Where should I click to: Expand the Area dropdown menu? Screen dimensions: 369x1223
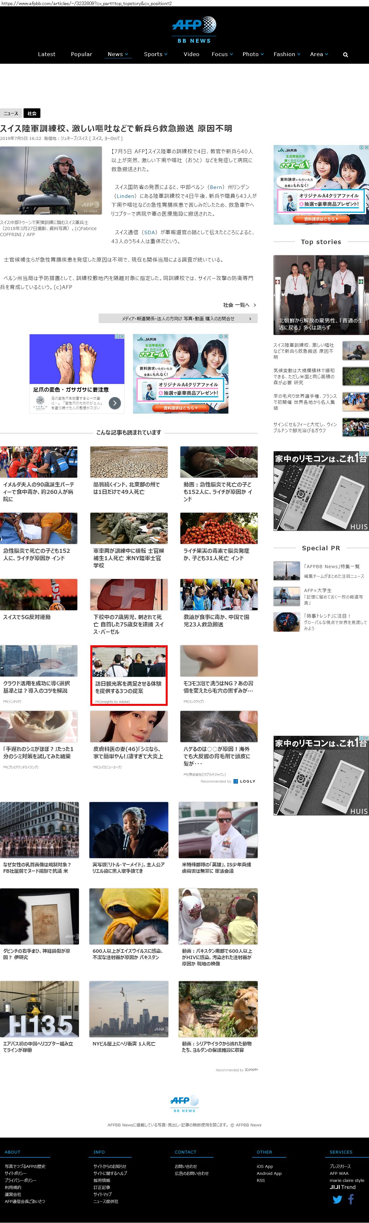319,54
